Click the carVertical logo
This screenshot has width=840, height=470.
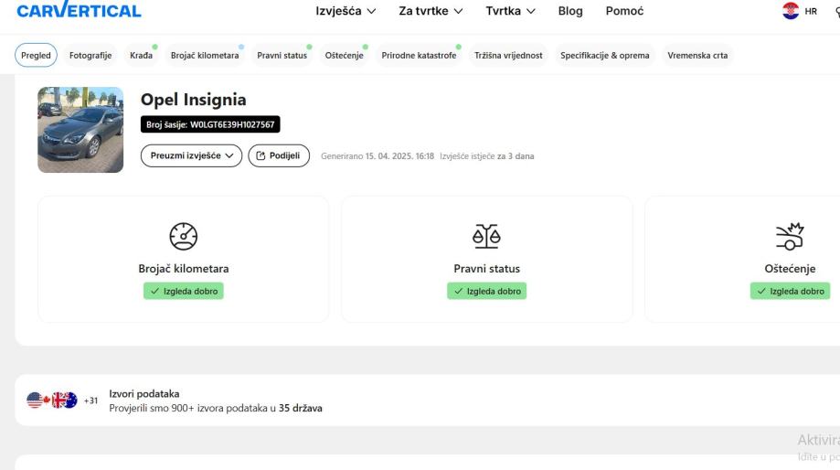click(79, 10)
